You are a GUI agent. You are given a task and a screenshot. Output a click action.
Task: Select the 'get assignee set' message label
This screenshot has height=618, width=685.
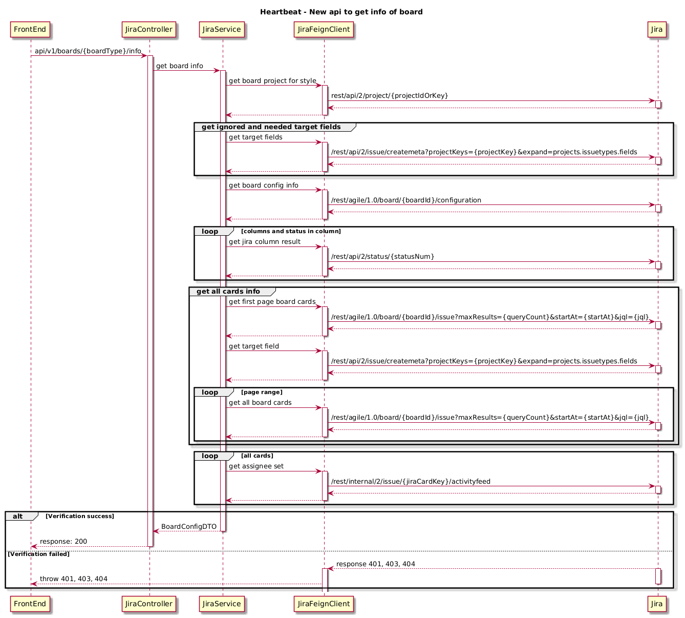pyautogui.click(x=256, y=466)
